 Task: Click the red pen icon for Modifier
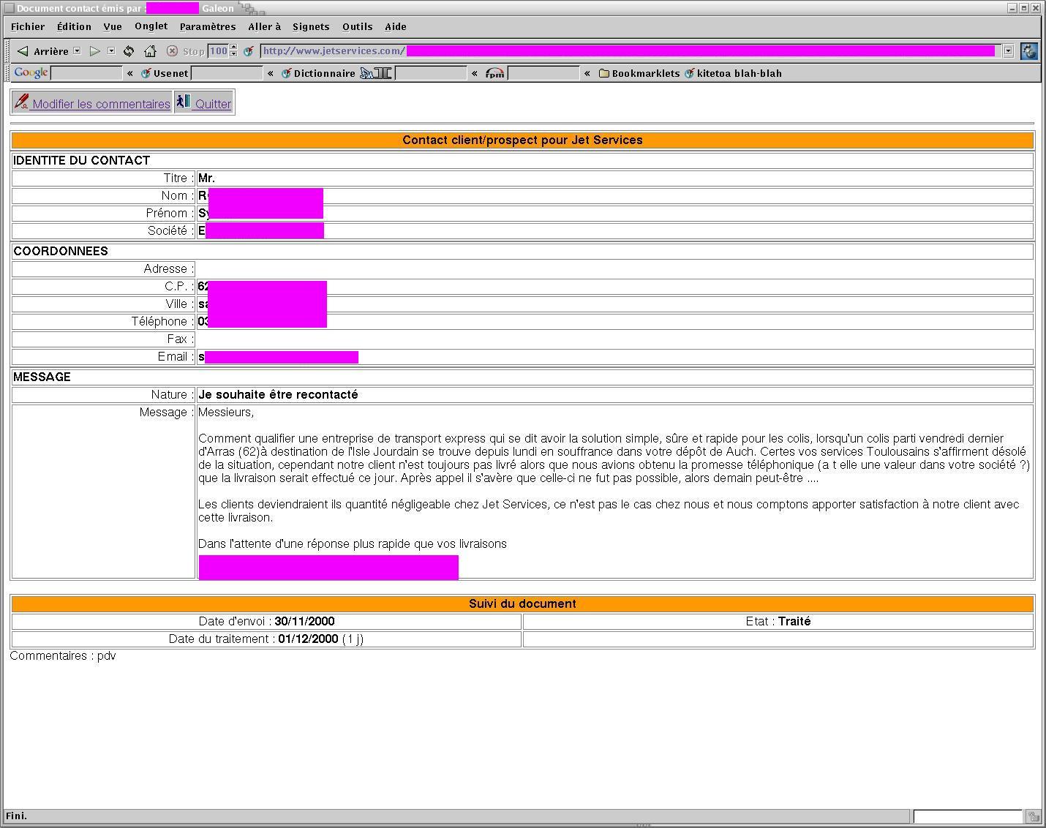click(x=22, y=102)
